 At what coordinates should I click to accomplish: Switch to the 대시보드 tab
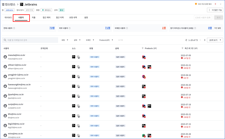(8, 18)
